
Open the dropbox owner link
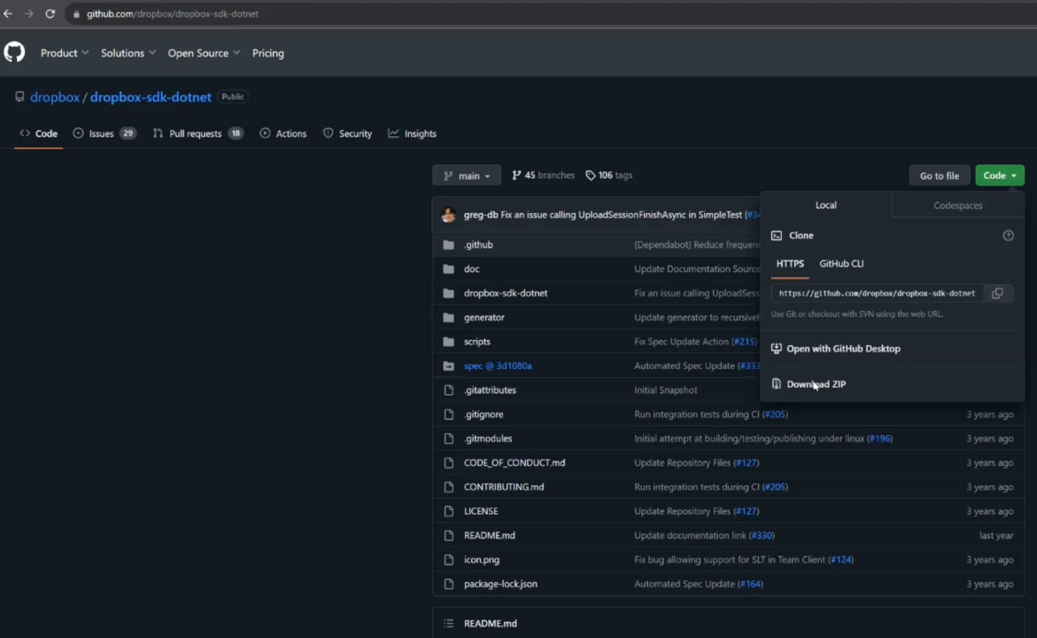[55, 97]
